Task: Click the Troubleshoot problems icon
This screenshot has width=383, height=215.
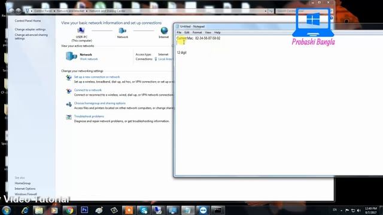Action: pos(69,117)
